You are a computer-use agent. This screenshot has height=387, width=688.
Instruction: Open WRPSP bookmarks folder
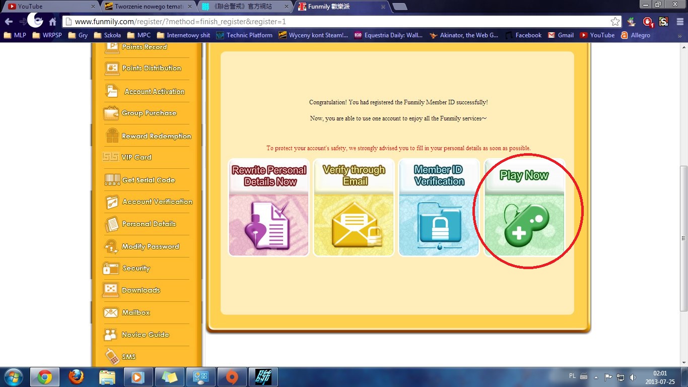[47, 35]
